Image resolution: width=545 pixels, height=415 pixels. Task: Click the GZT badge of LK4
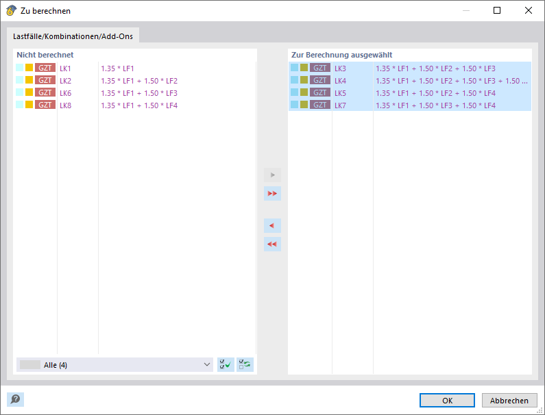[x=320, y=80]
